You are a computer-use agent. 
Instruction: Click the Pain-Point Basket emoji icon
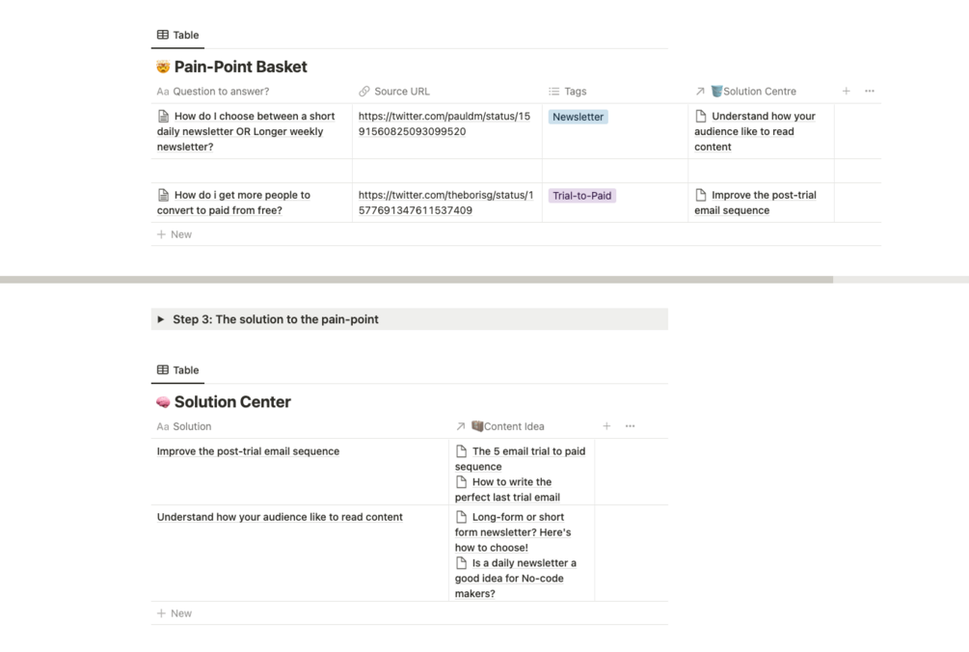coord(163,68)
